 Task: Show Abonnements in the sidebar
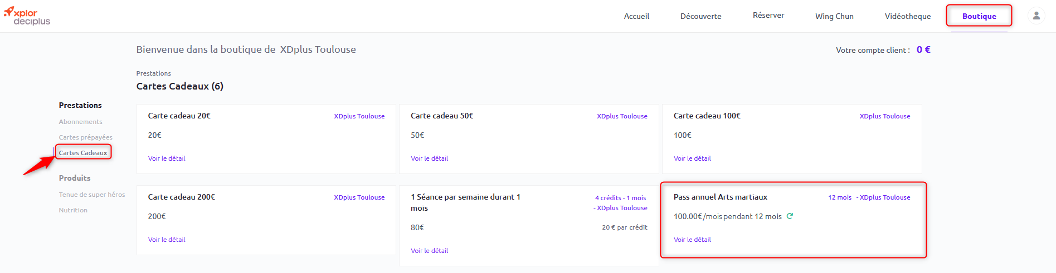tap(81, 122)
